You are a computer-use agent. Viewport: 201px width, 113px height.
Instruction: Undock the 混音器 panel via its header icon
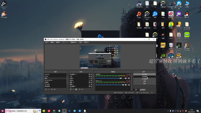click(131, 72)
